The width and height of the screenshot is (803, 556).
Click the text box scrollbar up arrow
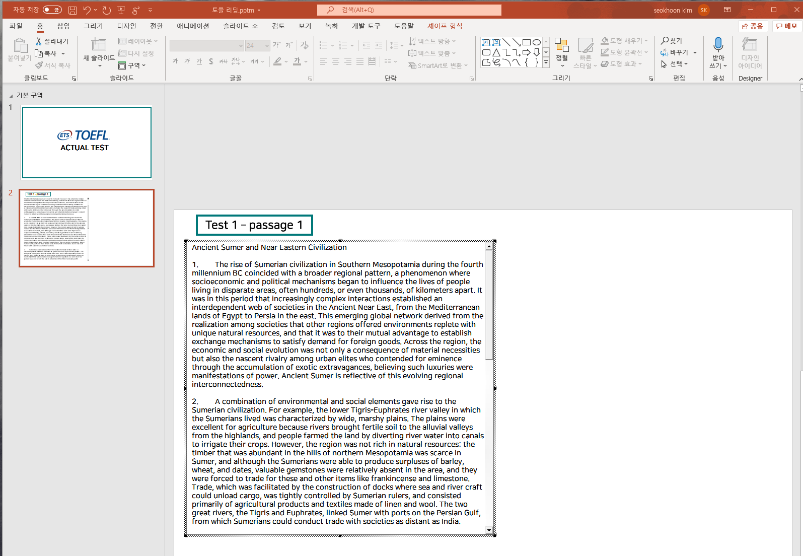[x=489, y=247]
